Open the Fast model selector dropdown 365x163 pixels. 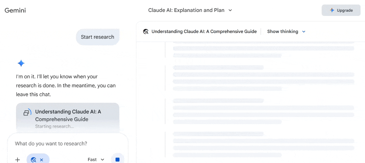coord(96,160)
